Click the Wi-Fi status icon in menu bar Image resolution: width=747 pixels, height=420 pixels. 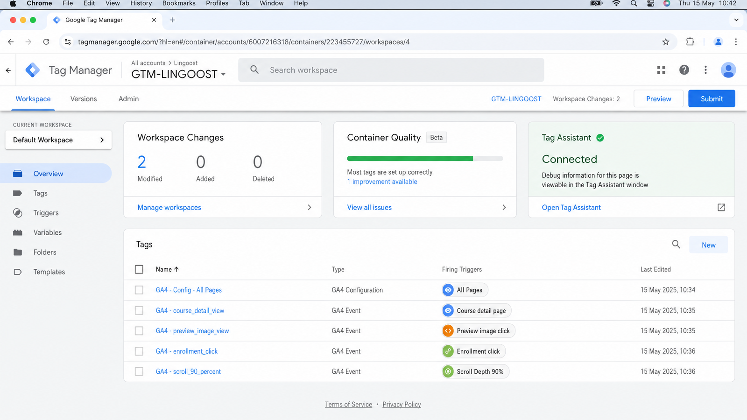(x=616, y=3)
